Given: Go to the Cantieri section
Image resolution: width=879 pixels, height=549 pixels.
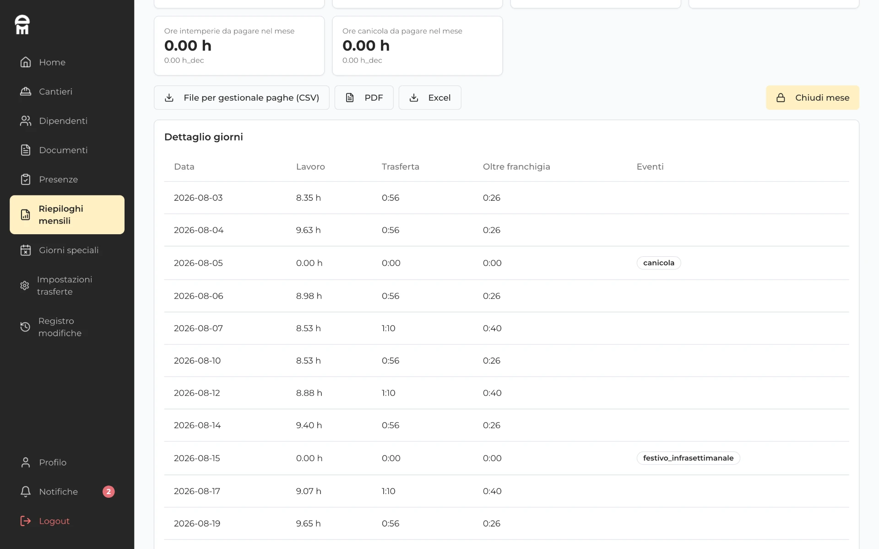Looking at the screenshot, I should pos(67,91).
